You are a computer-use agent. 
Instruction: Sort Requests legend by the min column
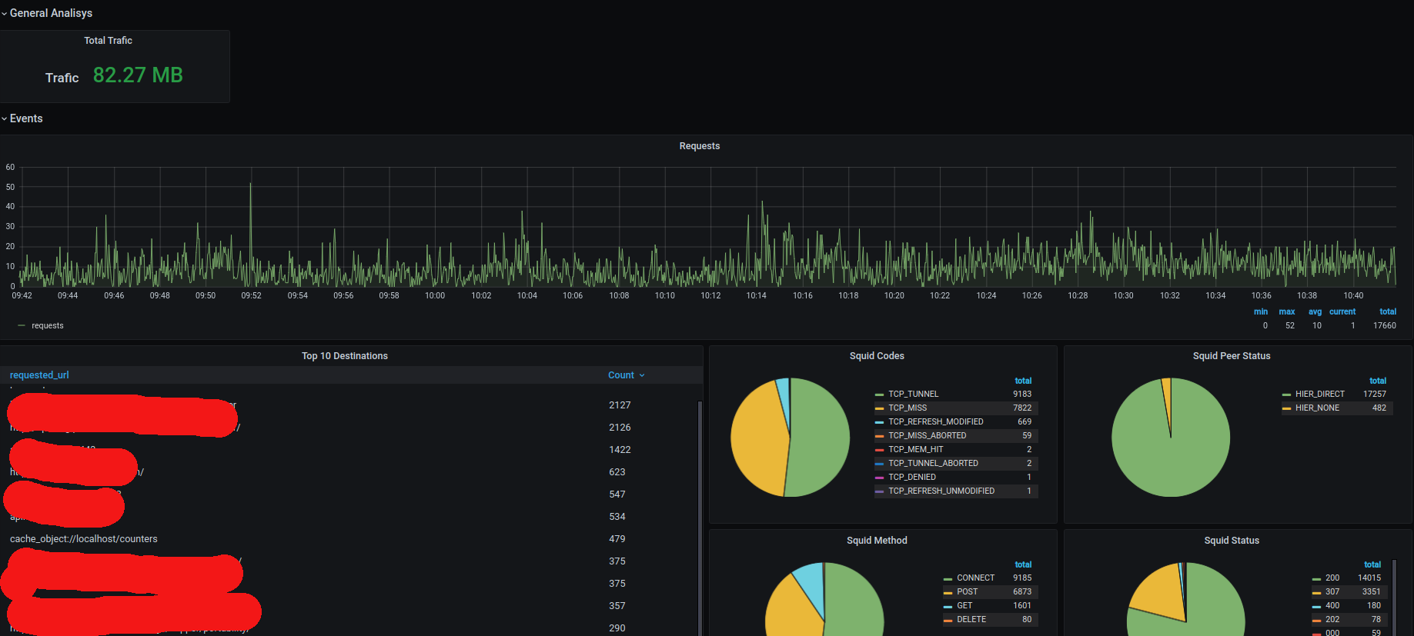coord(1261,312)
